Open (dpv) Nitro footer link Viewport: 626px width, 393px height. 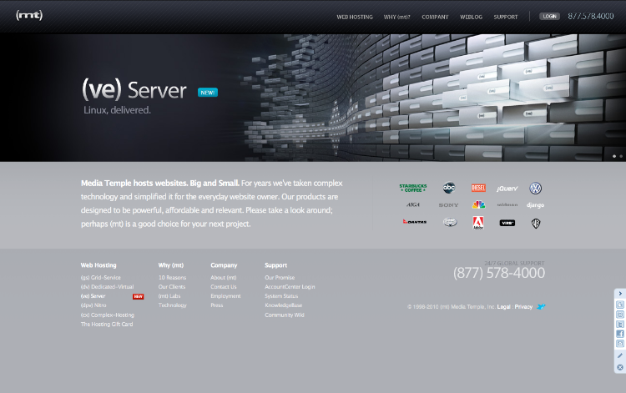tap(93, 305)
